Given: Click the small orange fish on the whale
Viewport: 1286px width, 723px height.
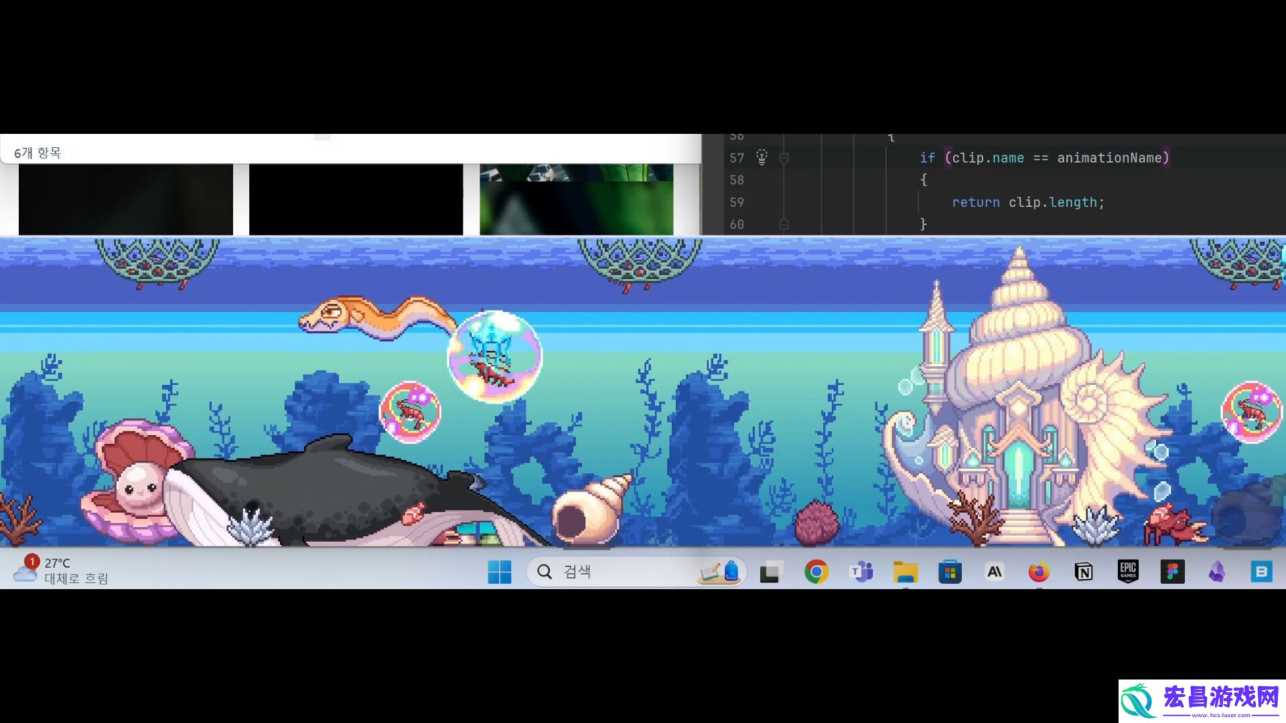Looking at the screenshot, I should point(413,513).
